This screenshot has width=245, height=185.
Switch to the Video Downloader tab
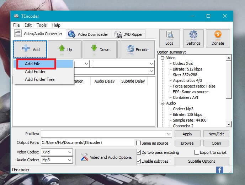click(x=88, y=34)
